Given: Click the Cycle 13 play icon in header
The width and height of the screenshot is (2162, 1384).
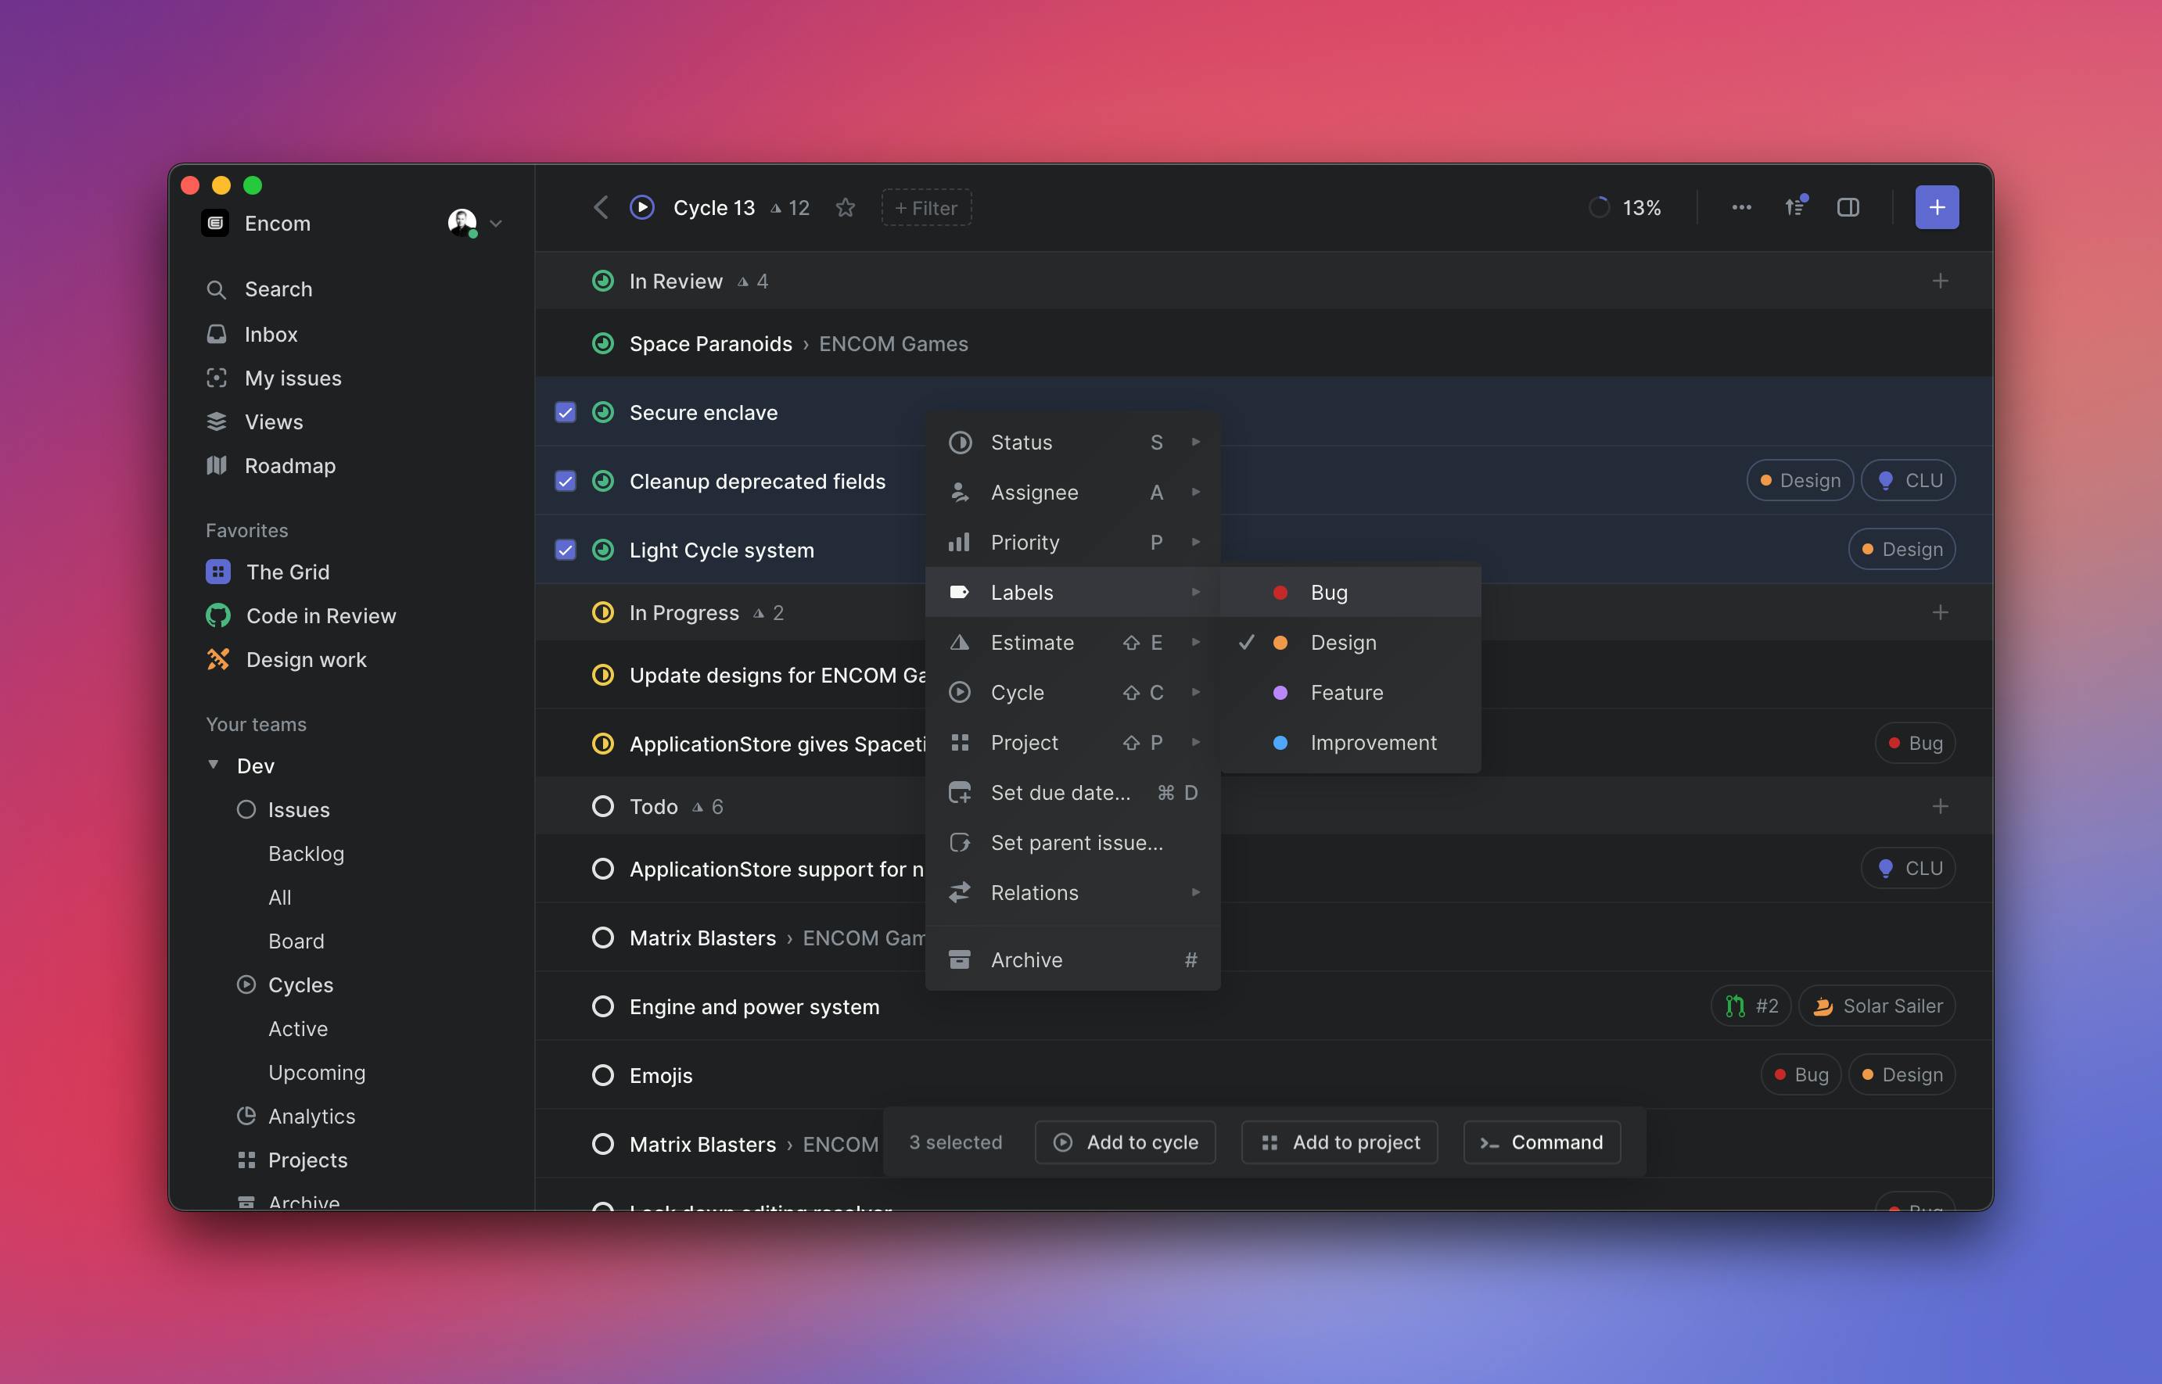Looking at the screenshot, I should (x=642, y=208).
